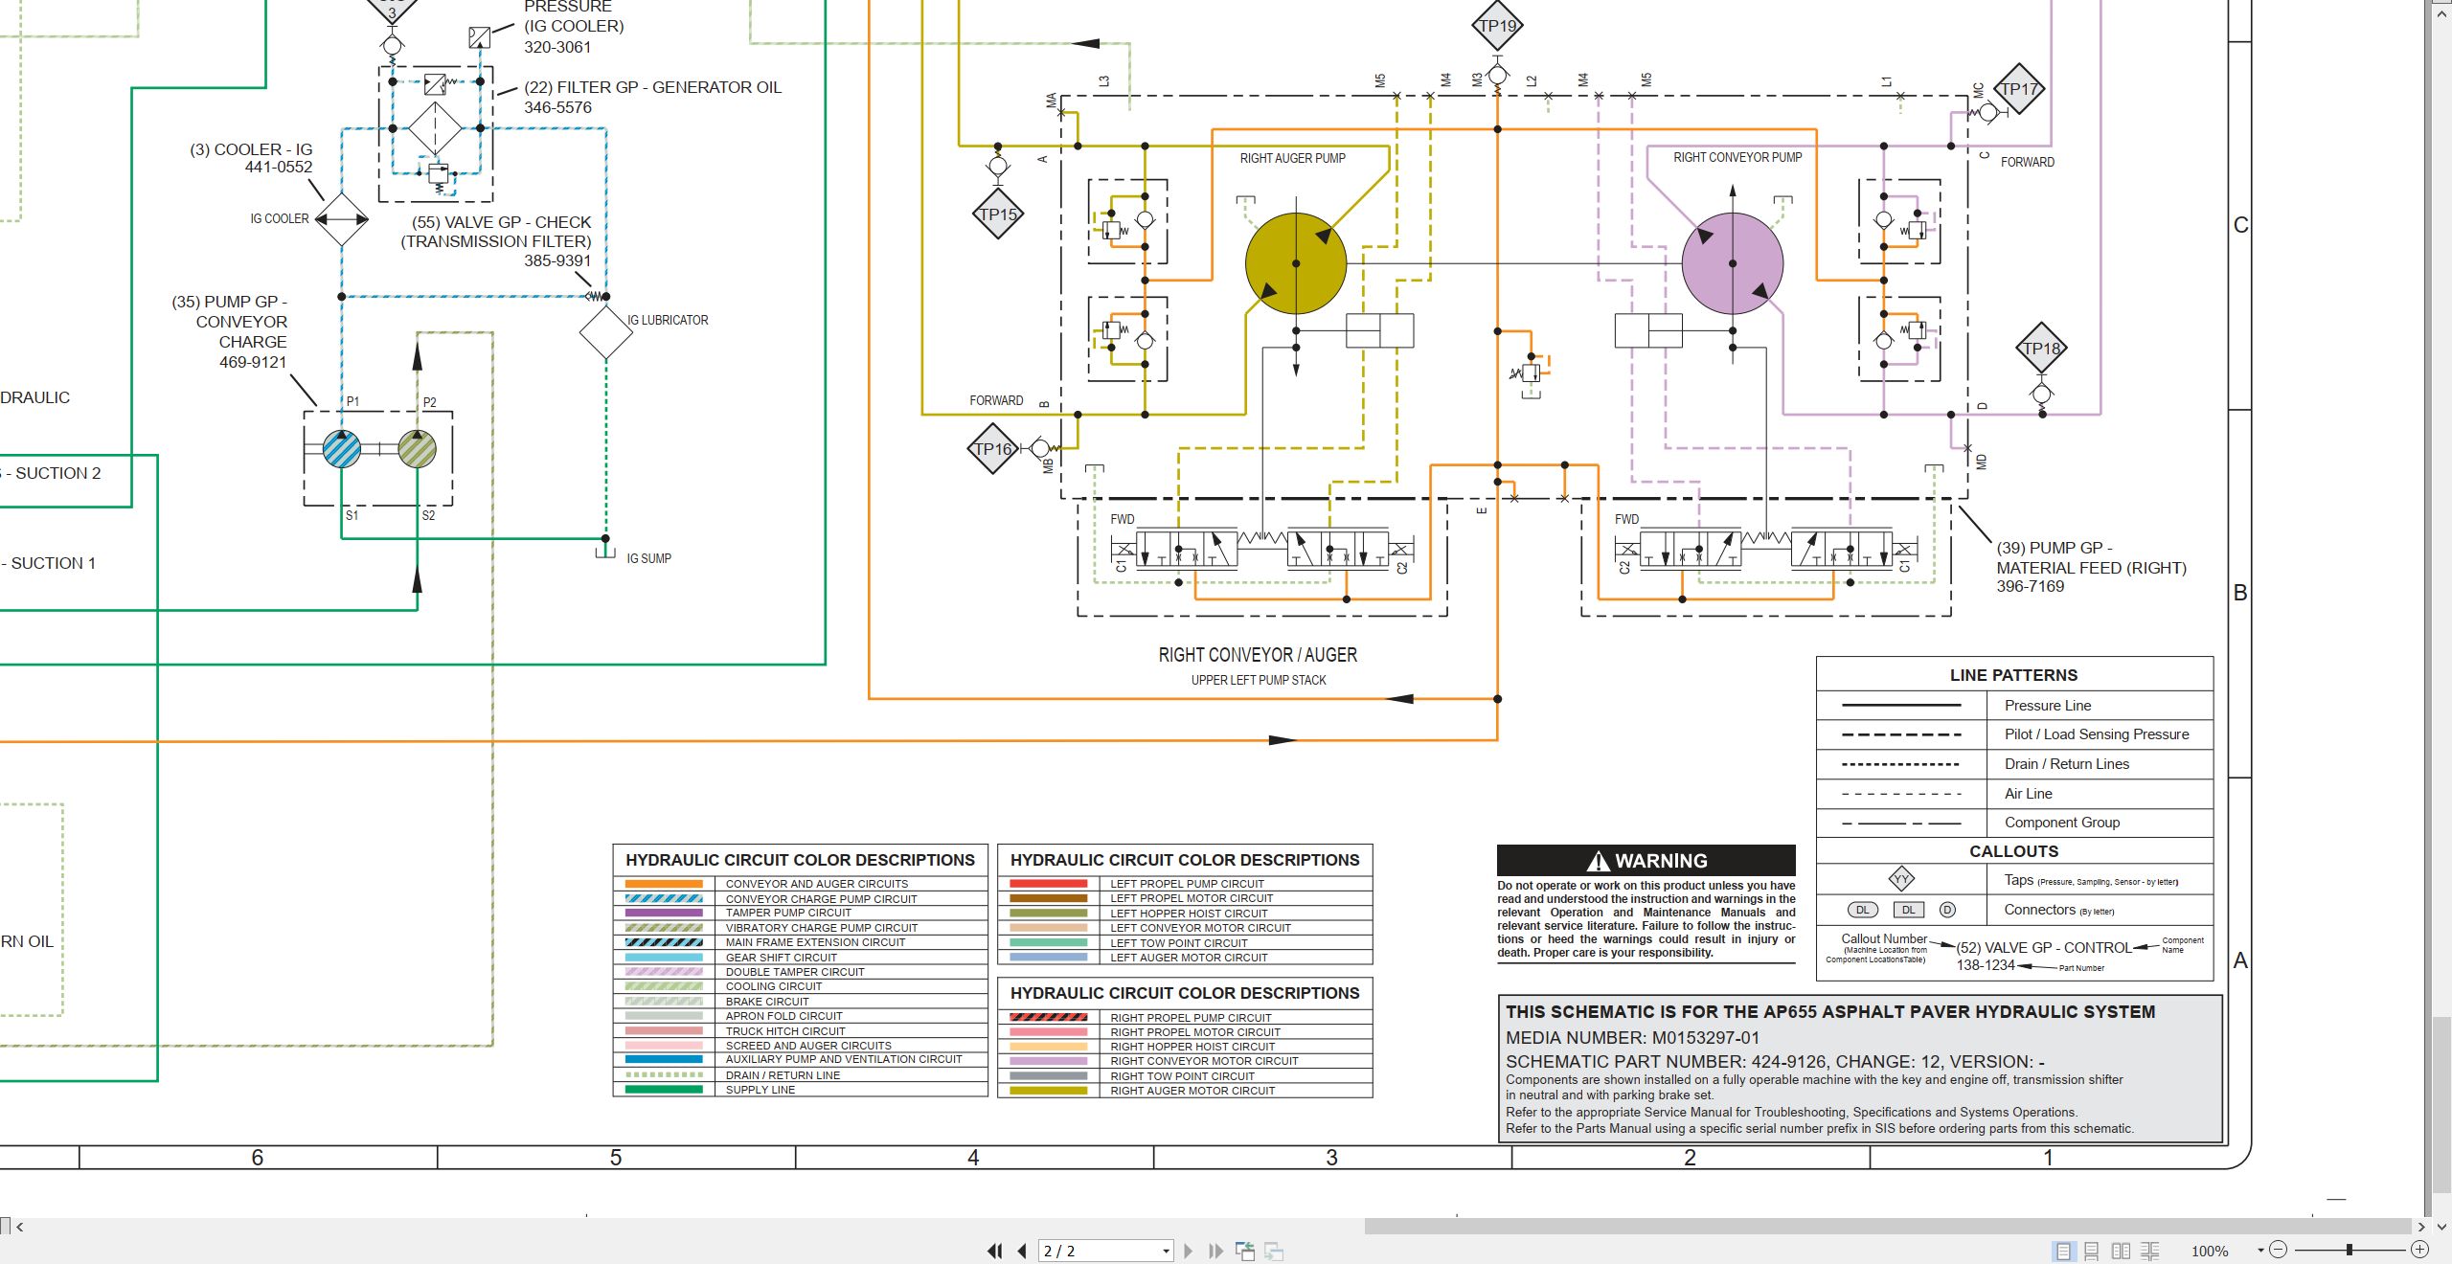2452x1264 pixels.
Task: Zoom out with the minus icon
Action: click(x=2279, y=1250)
